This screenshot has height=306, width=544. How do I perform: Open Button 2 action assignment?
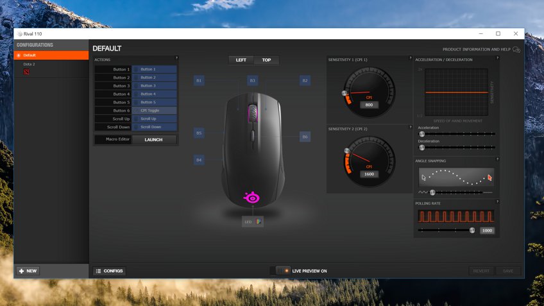point(155,78)
